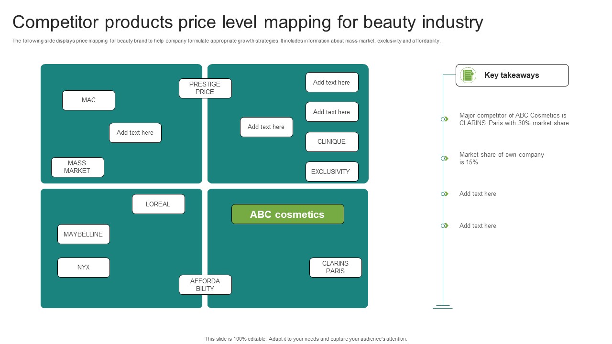Viewport: 612px width, 344px height.
Task: Click the slide description subtitle text
Action: coord(226,41)
